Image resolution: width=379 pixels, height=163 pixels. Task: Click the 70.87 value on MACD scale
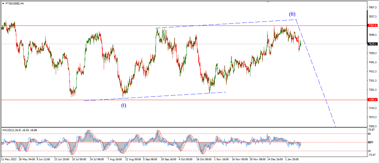tap(372, 129)
